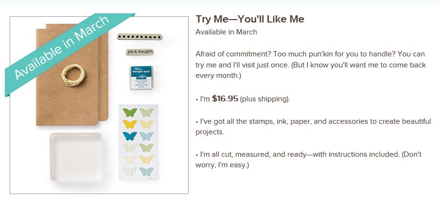Click the "Available in March" subtitle text
439x206 pixels.
coord(226,32)
